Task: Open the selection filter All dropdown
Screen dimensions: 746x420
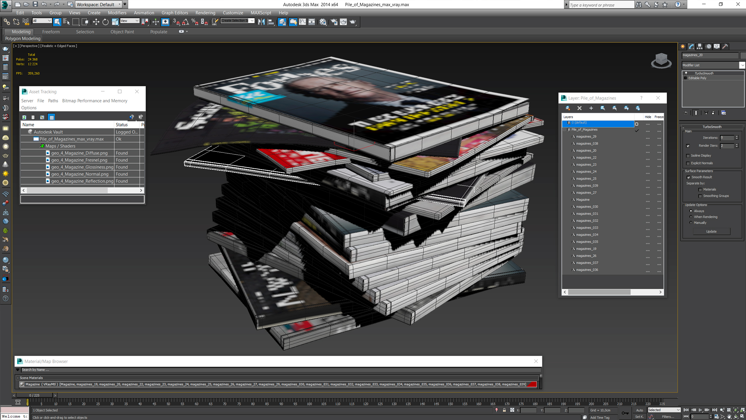Action: point(42,21)
